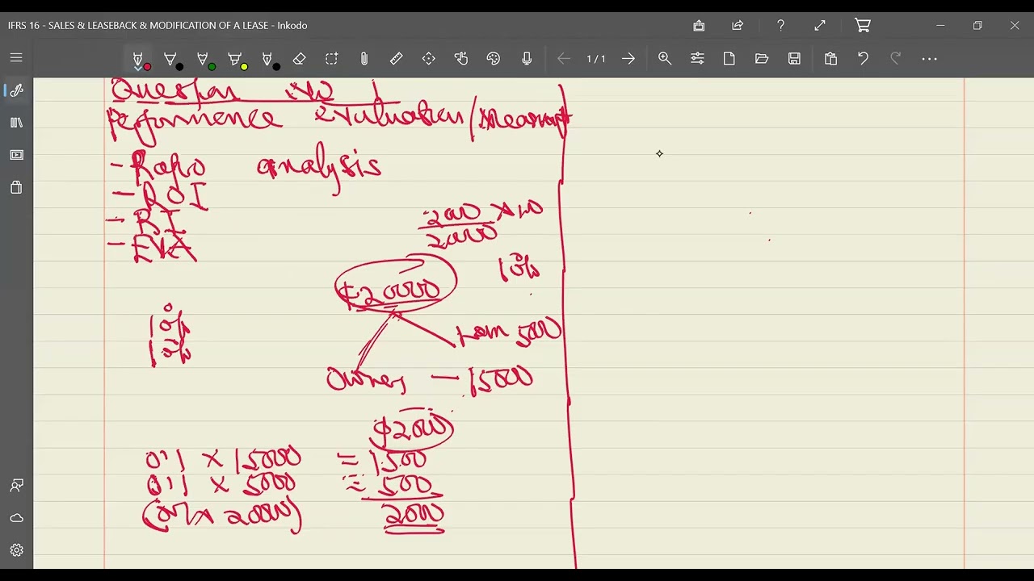
Task: Select the red pen tool
Action: coord(139,59)
